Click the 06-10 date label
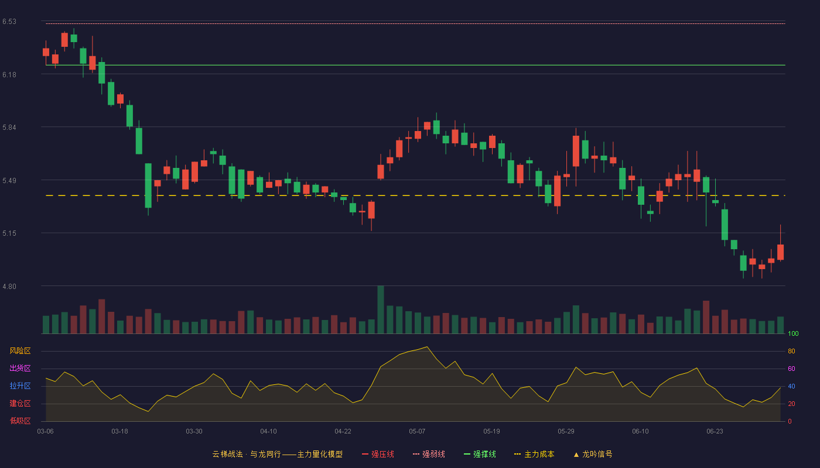Screen dimensions: 820x468 640,431
